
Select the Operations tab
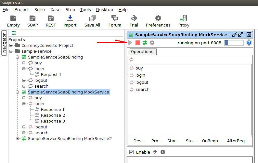tap(142, 52)
